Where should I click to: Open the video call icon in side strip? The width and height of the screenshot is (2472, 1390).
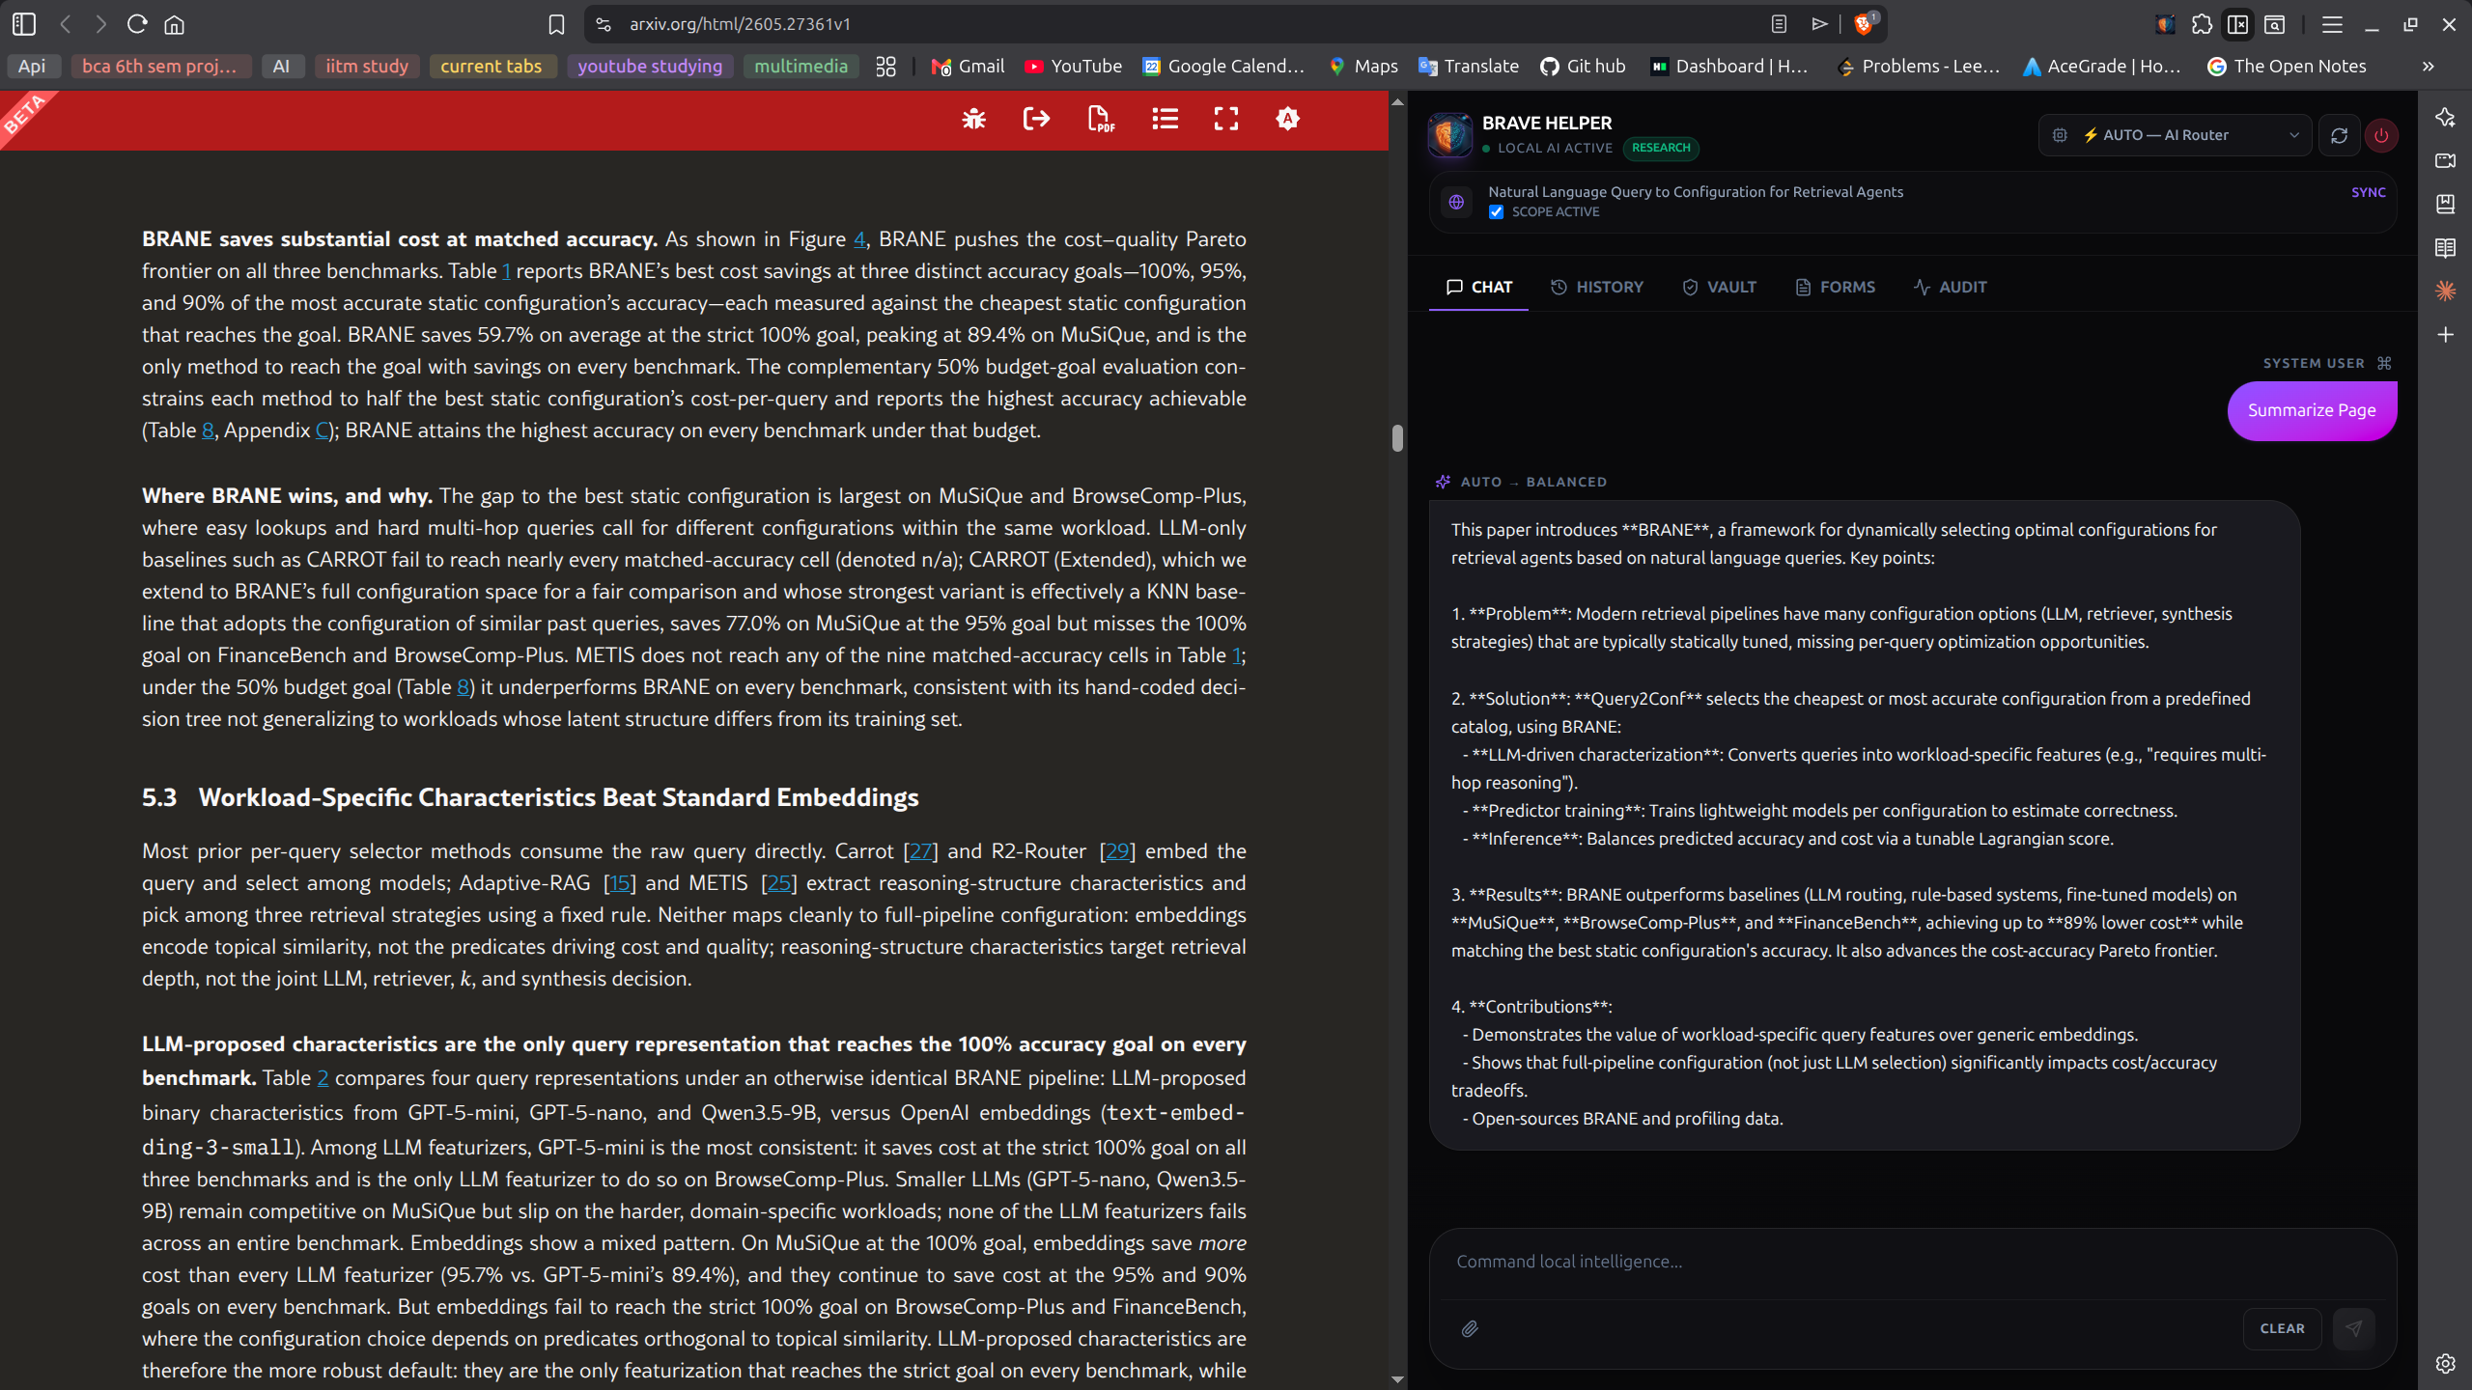tap(2445, 160)
